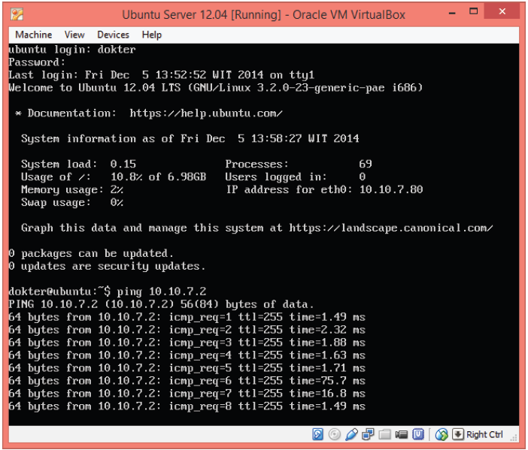Click the keyboard capture arrow icon
Screen dimensions: 528x450
pos(458,434)
